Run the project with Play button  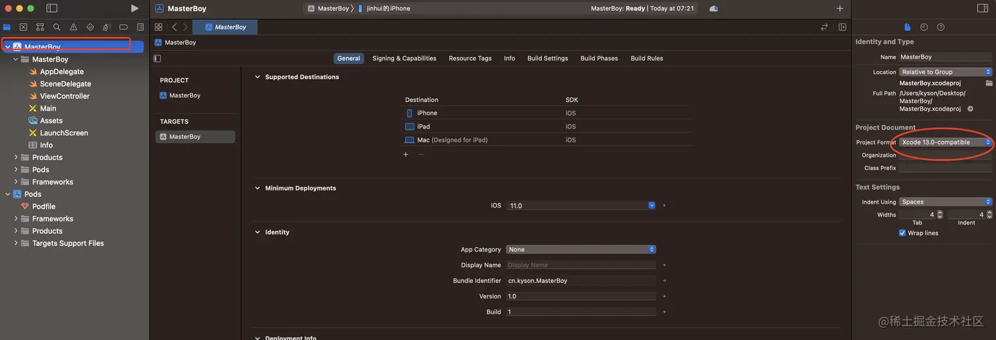134,9
